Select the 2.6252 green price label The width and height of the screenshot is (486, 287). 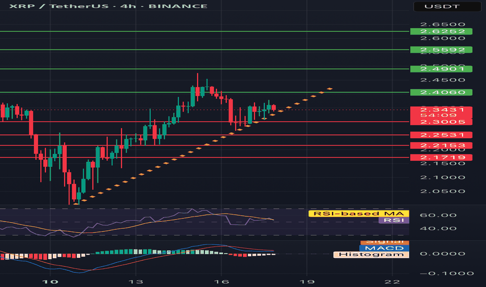coord(441,31)
